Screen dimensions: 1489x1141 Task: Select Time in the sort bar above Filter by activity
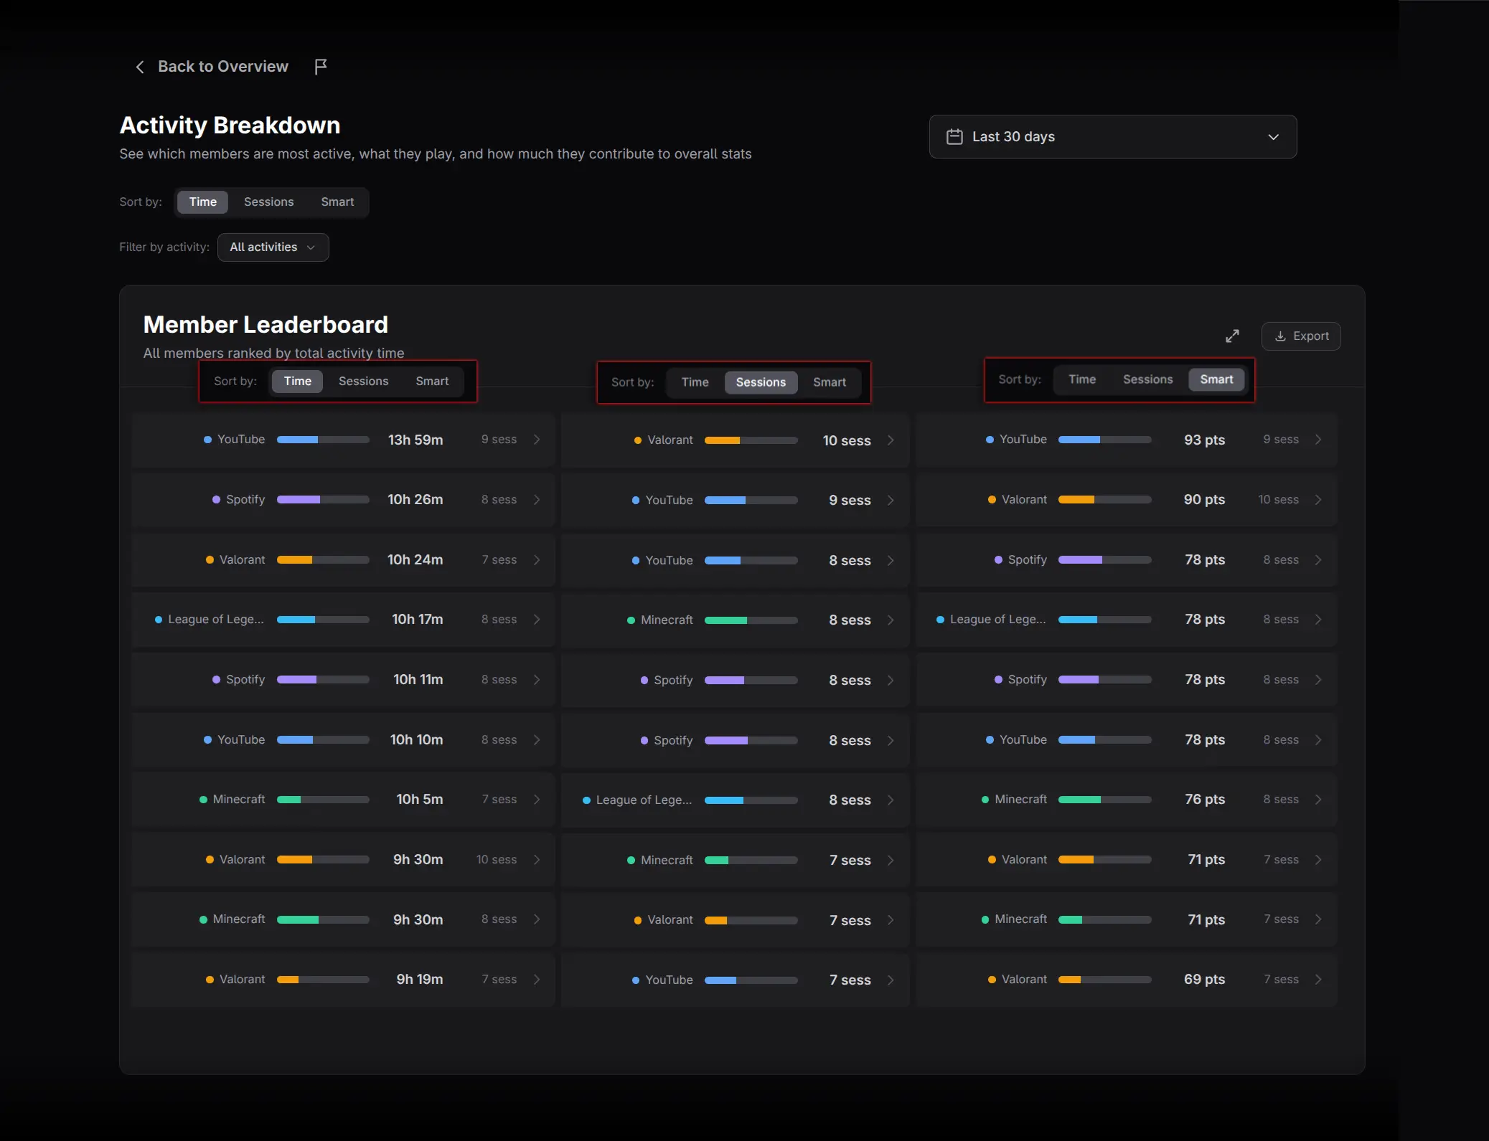[202, 202]
